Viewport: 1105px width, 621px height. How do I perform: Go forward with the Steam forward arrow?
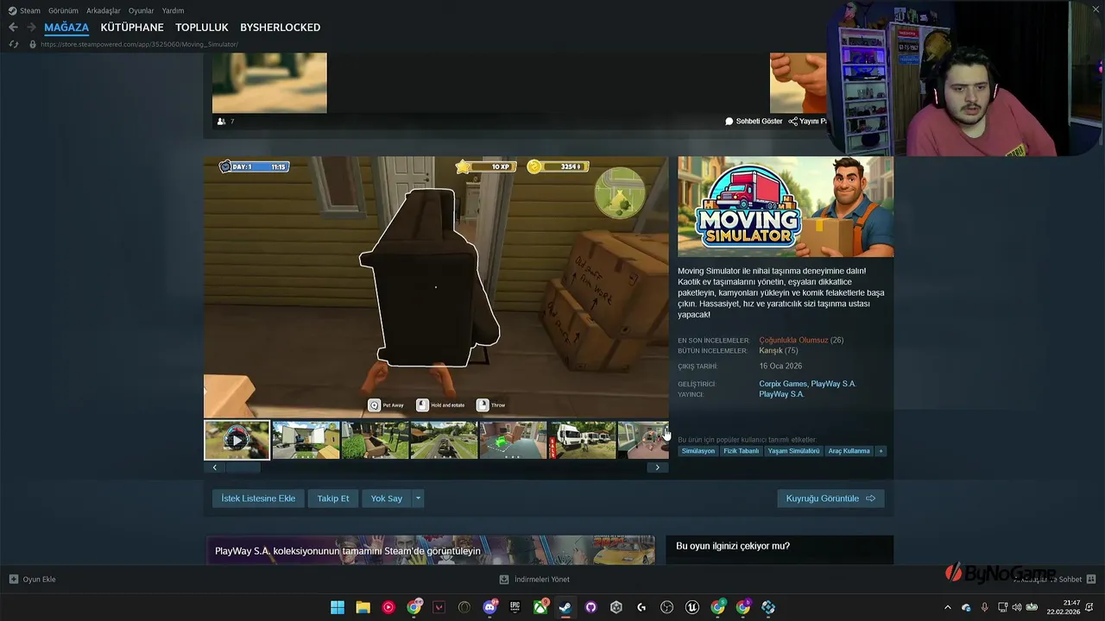[x=31, y=28]
